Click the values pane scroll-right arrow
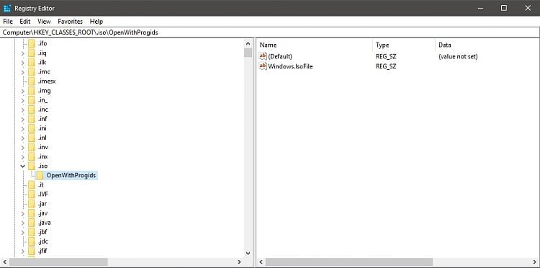This screenshot has width=540, height=268. [x=534, y=262]
